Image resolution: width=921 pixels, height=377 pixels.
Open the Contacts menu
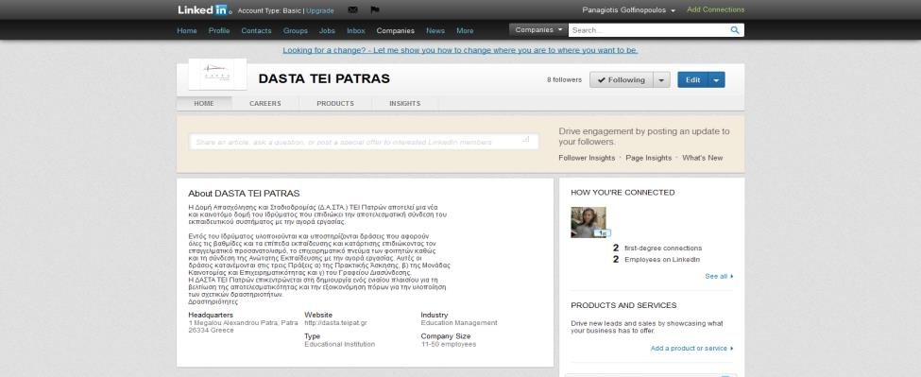[x=256, y=30]
